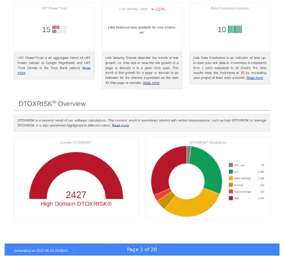This screenshot has width=285, height=257.
Task: Click the Very Low count 94
Action: click(263, 165)
